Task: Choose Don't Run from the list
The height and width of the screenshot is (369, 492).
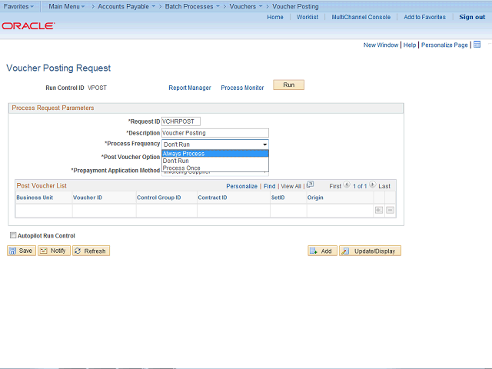Action: pyautogui.click(x=215, y=161)
